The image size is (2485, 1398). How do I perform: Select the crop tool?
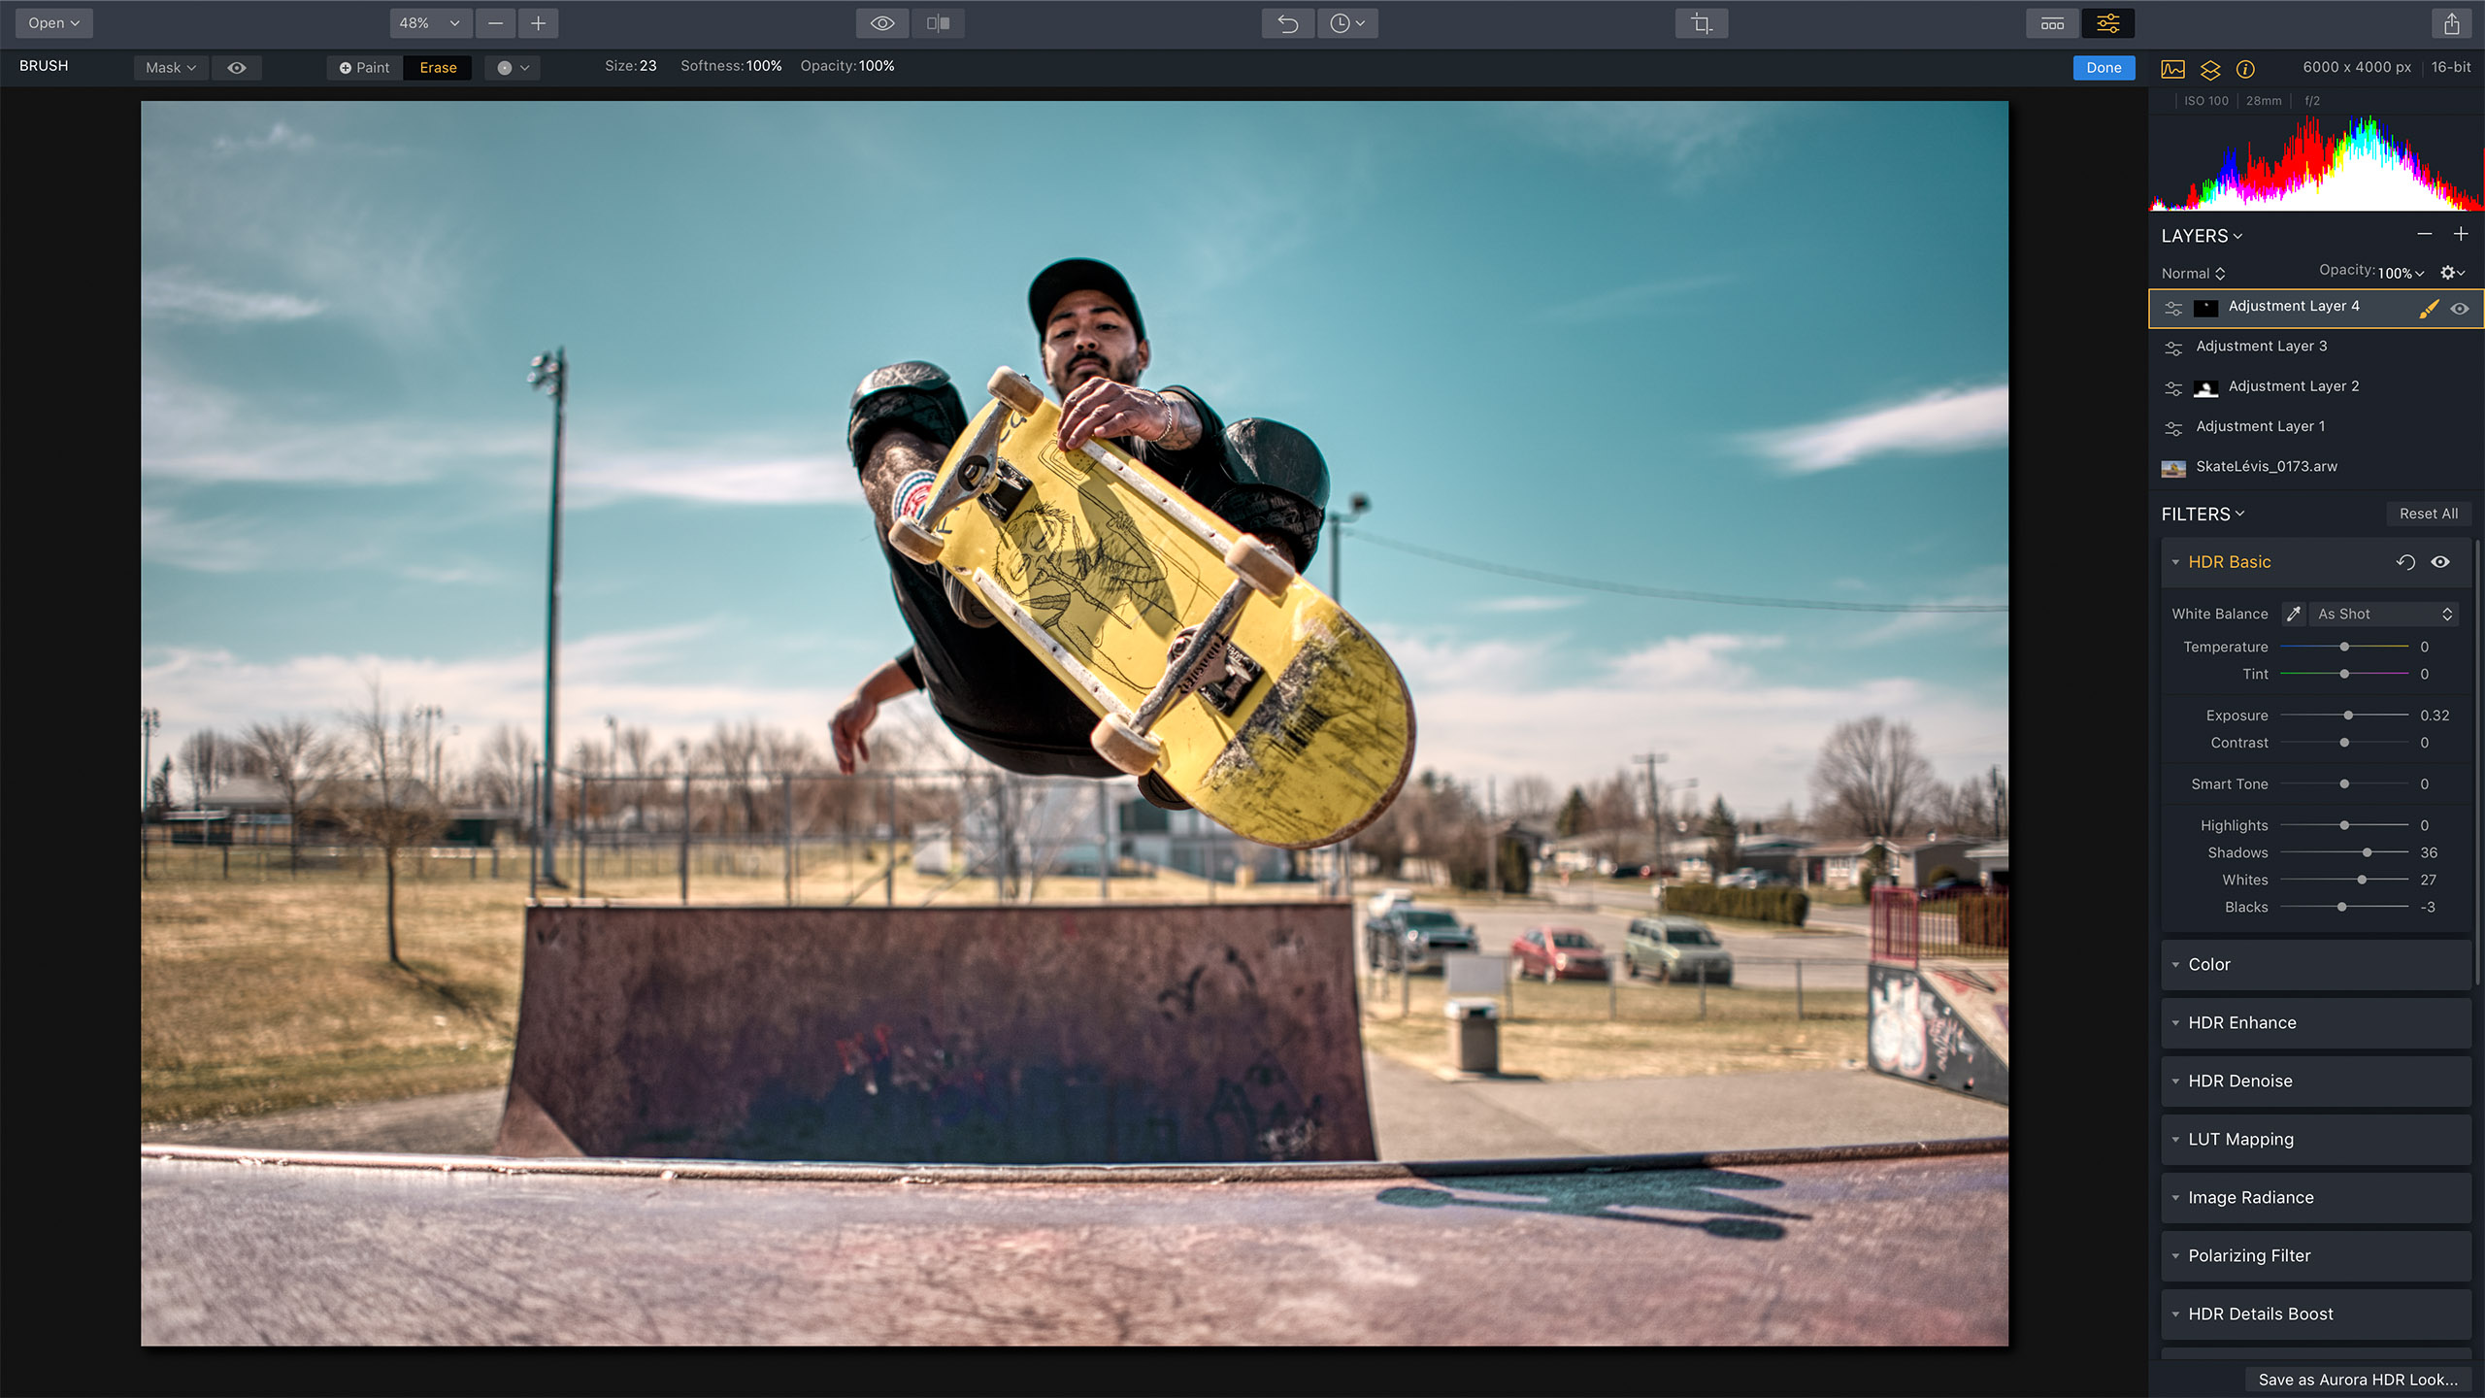[x=1701, y=23]
